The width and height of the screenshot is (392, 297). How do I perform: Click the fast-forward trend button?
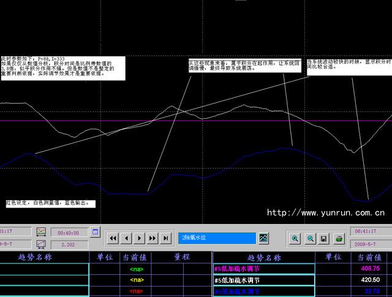pos(153,238)
